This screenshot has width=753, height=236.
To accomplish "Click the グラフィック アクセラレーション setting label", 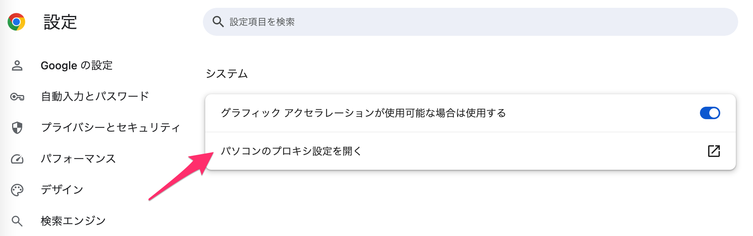I will [363, 113].
